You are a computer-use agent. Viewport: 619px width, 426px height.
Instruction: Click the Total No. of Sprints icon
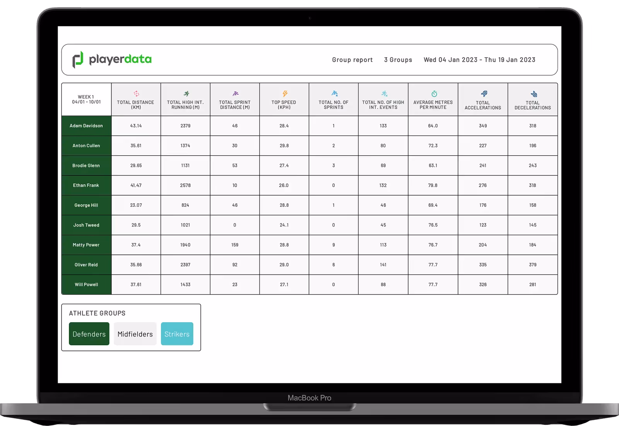(335, 94)
